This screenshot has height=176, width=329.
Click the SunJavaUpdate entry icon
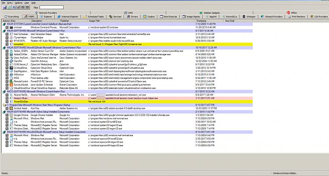(x=11, y=84)
